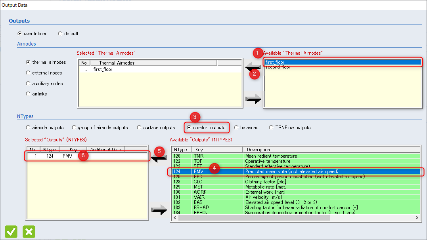Screen dimensions: 427x240
Task: Click left arrow to add selected NType output
Action: [x=159, y=158]
